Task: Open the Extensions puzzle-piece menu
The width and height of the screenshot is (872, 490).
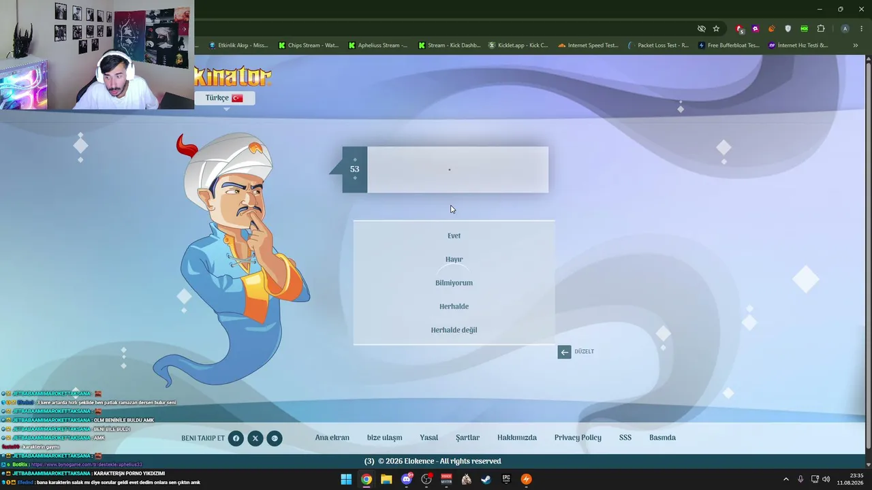Action: (821, 29)
